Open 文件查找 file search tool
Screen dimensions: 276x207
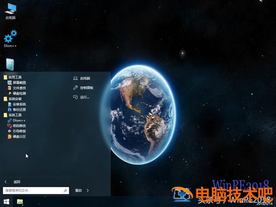17,88
